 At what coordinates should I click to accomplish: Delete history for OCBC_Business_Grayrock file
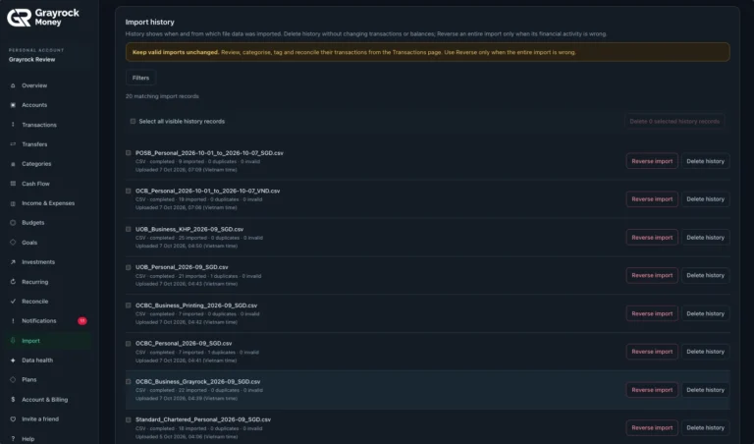(706, 390)
